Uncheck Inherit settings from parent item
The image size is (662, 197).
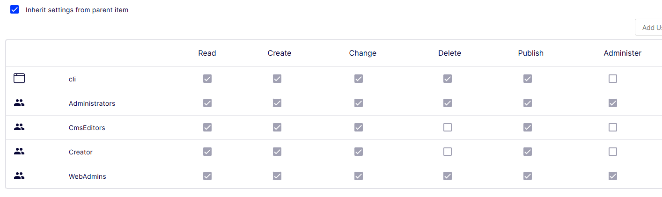15,10
